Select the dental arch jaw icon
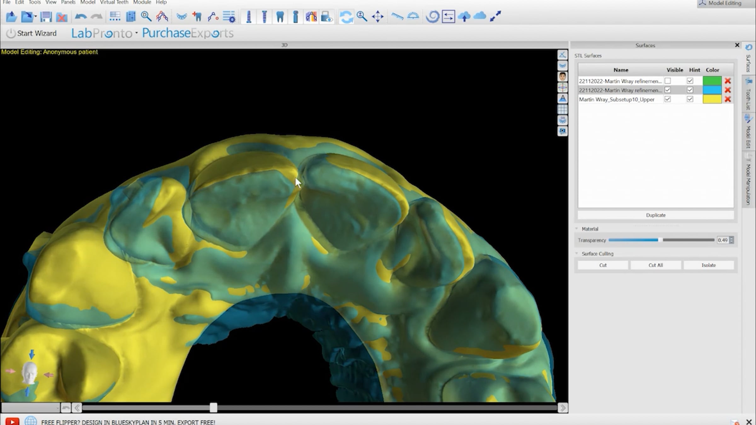The width and height of the screenshot is (756, 425). coord(181,16)
